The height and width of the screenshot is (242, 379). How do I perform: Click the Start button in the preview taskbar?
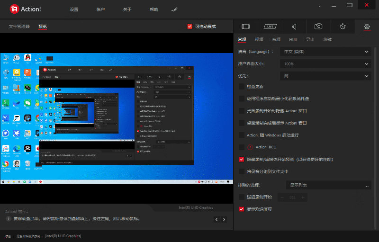point(3,182)
